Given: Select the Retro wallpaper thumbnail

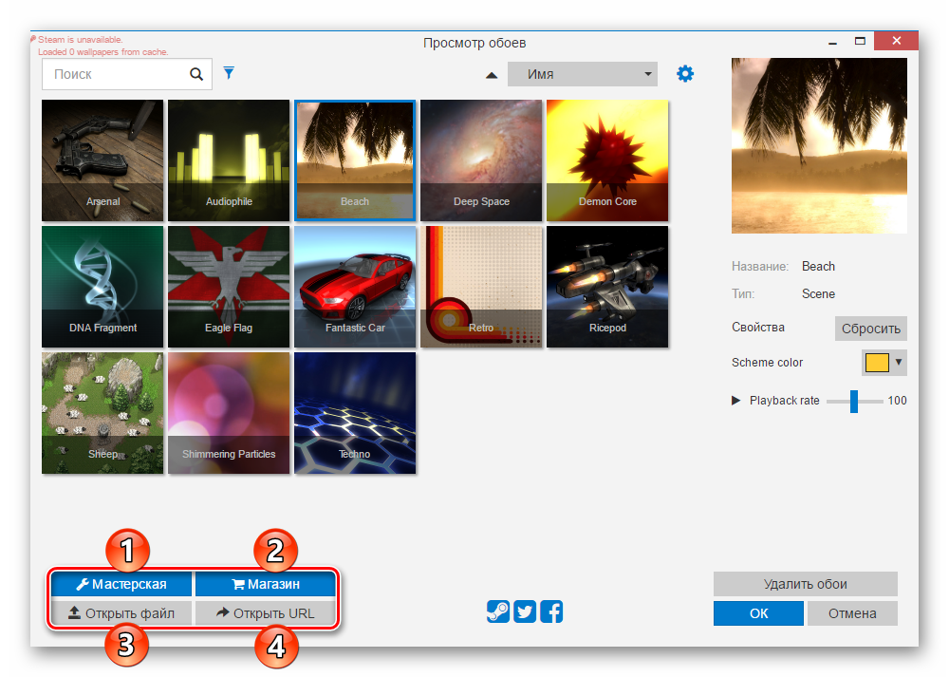Looking at the screenshot, I should tap(481, 287).
